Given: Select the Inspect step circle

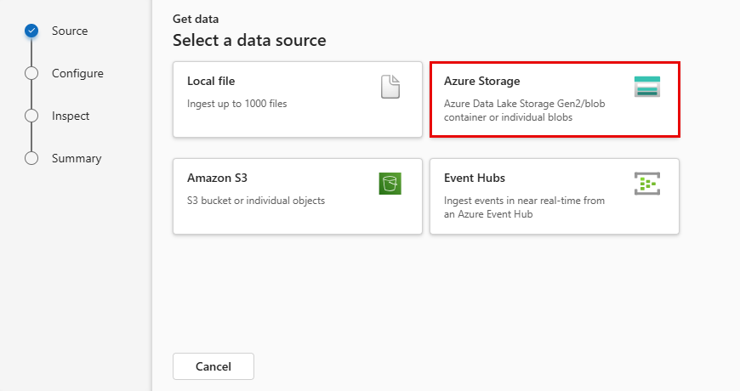Looking at the screenshot, I should coord(31,116).
